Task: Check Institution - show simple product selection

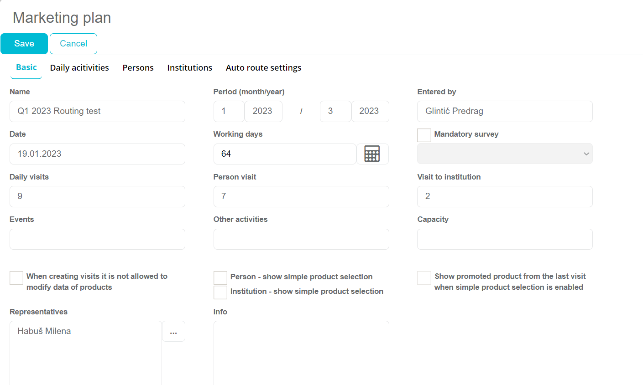Action: click(x=220, y=292)
